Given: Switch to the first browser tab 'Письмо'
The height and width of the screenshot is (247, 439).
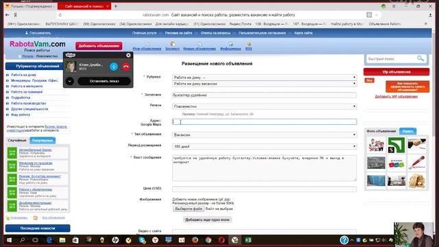Looking at the screenshot, I should pyautogui.click(x=31, y=6).
